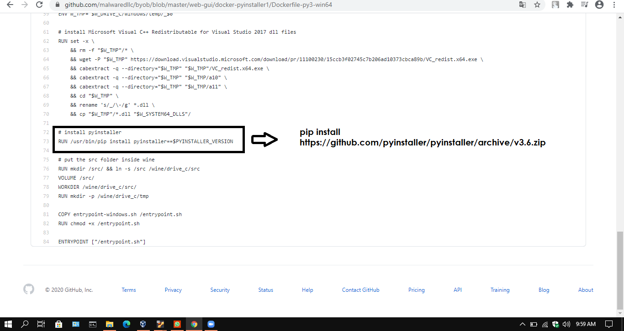Click inside the browser address bar
Viewport: 624px width, 331px height.
pos(228,5)
